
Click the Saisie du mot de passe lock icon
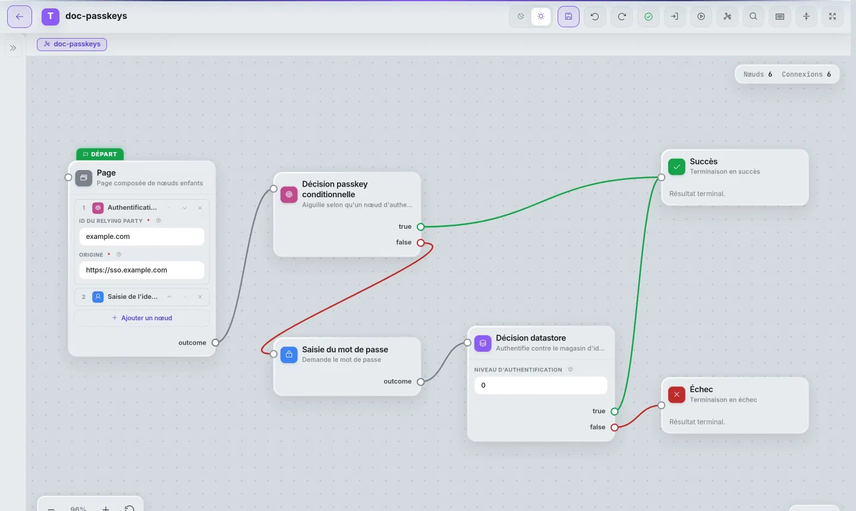pyautogui.click(x=289, y=355)
